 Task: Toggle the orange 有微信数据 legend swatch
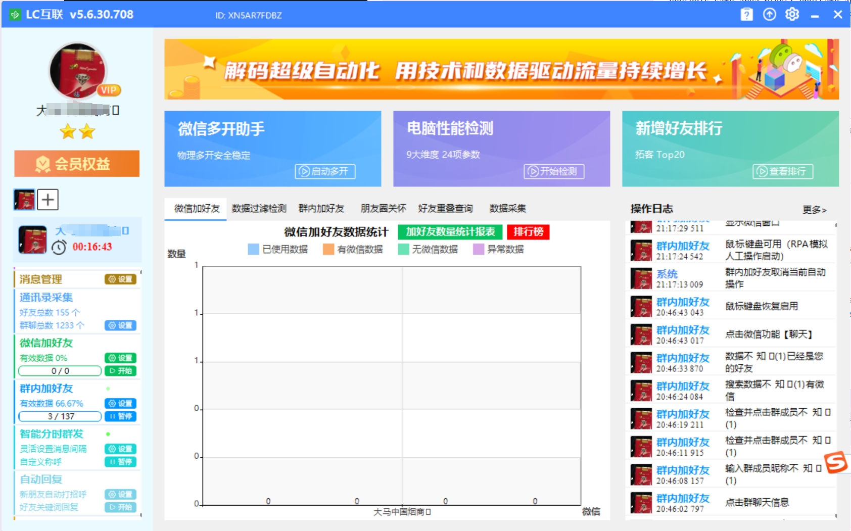328,250
